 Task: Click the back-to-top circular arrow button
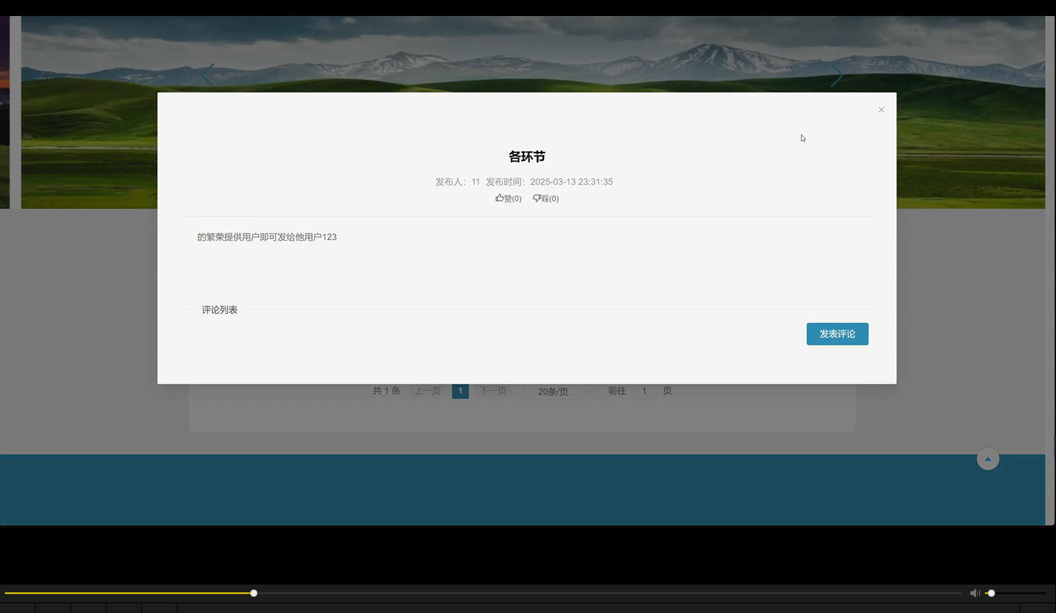pyautogui.click(x=987, y=458)
